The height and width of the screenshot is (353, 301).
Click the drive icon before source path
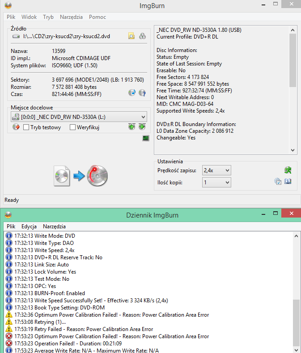16,36
